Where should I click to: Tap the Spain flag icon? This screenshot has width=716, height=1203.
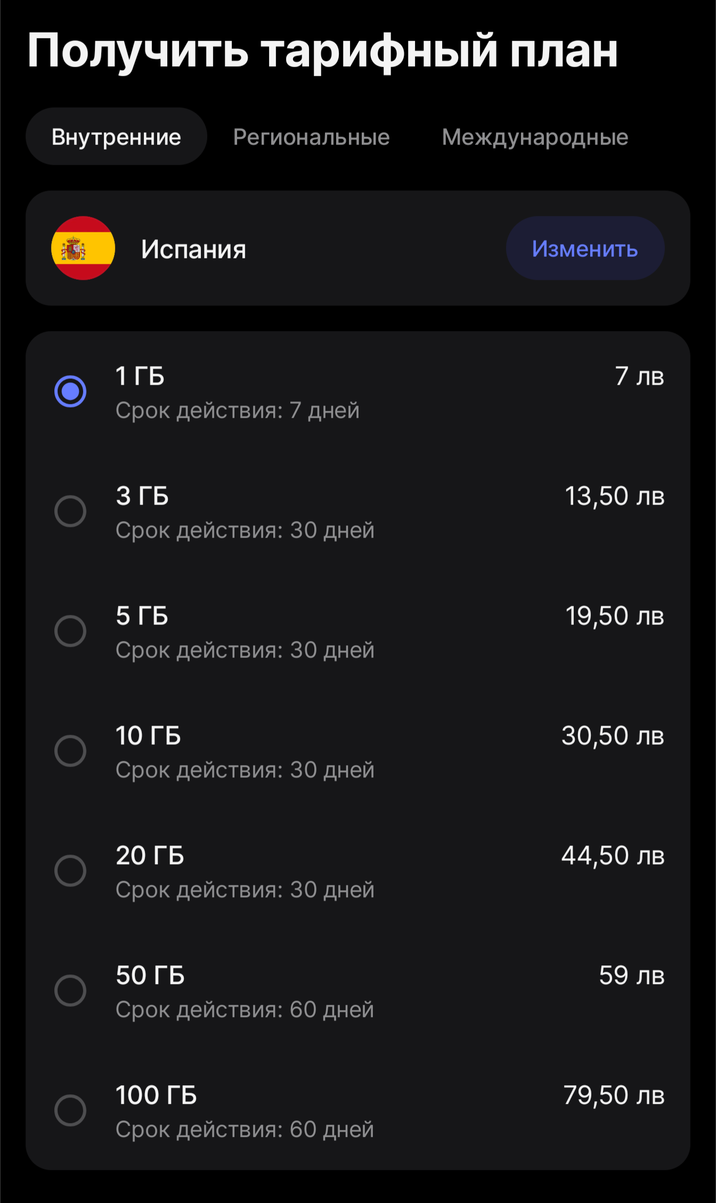(x=83, y=248)
